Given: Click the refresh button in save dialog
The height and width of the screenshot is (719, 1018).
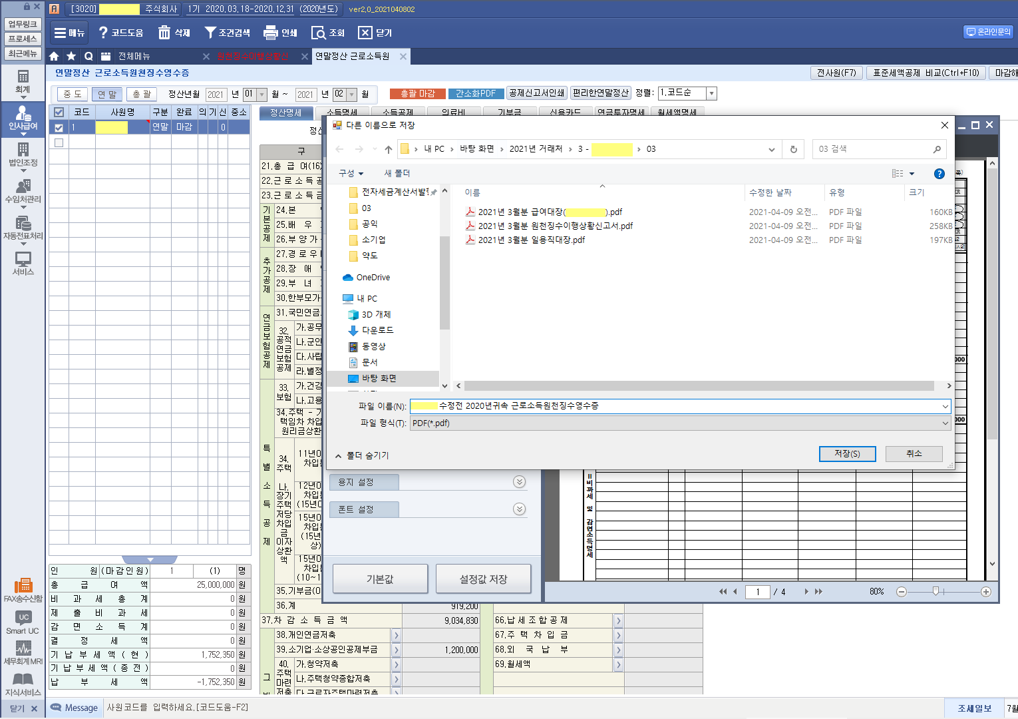Looking at the screenshot, I should coord(793,149).
